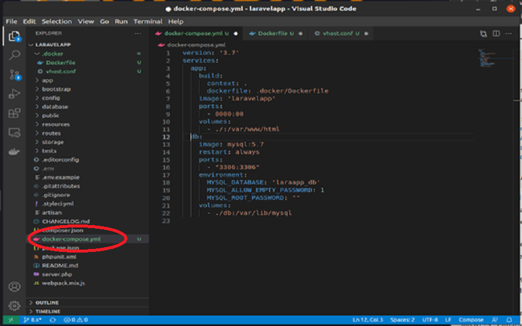Open notifications bell in status bar
522x326 pixels.
coord(509,319)
